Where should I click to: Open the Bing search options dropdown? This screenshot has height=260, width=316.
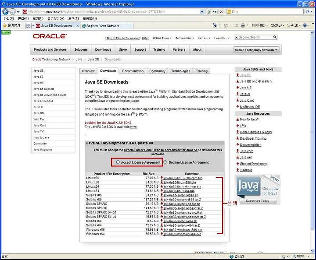[311, 12]
